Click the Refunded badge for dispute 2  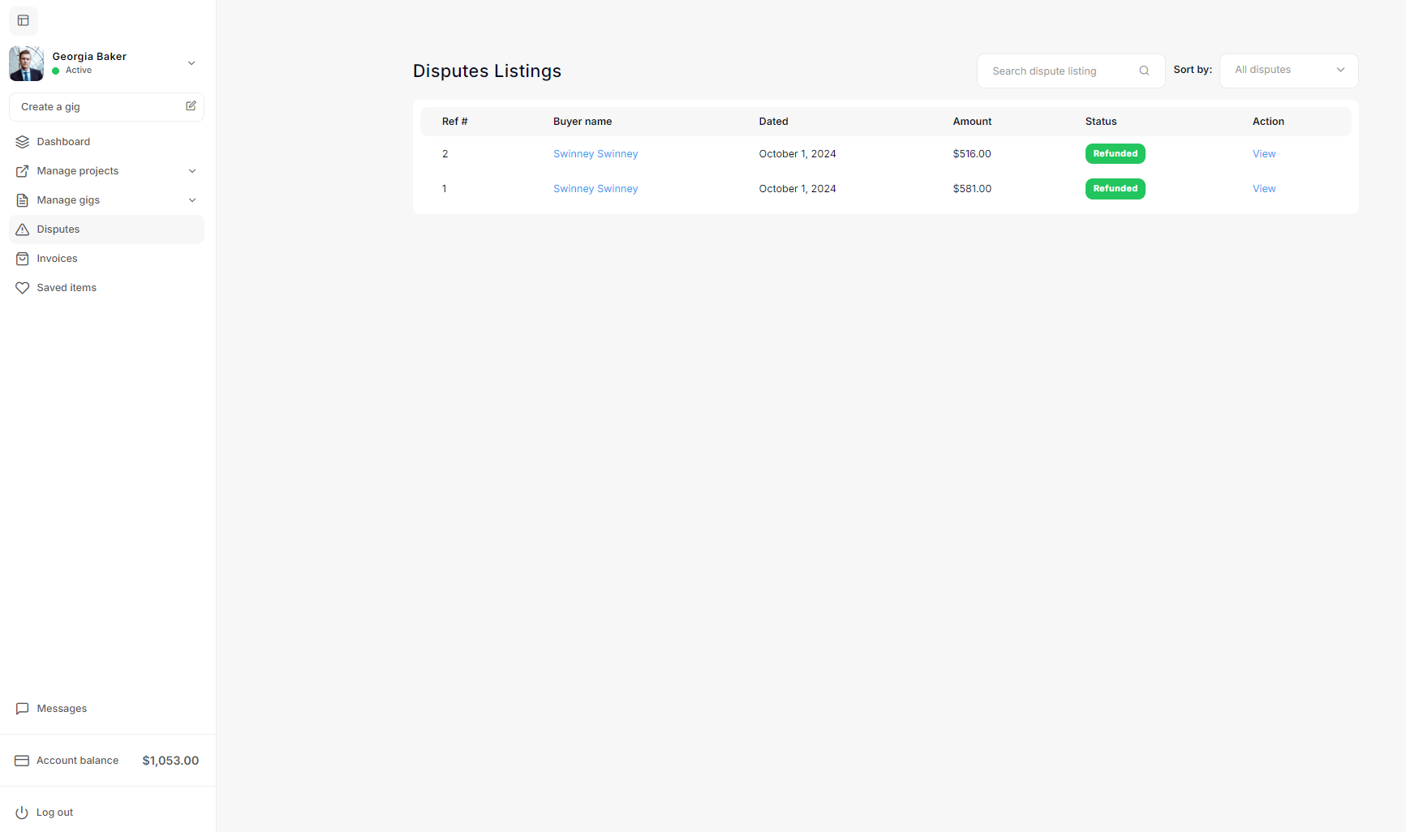click(1115, 154)
